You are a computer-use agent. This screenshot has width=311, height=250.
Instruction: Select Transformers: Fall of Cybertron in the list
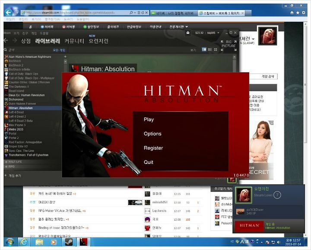tap(29, 155)
